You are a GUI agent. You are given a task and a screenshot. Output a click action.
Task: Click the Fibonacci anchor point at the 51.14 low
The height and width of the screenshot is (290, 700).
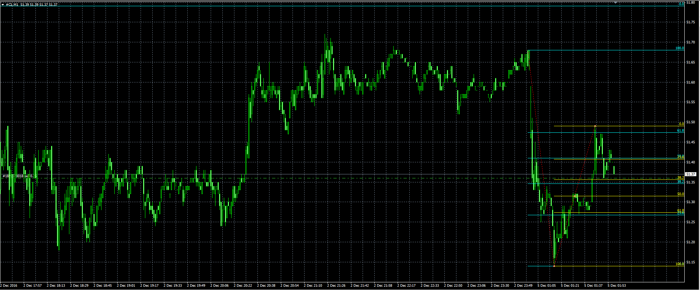tap(554, 266)
